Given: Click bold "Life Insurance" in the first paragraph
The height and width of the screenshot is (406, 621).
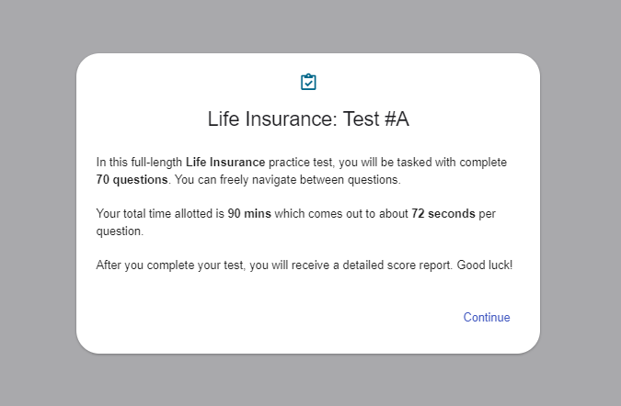Looking at the screenshot, I should (x=225, y=163).
